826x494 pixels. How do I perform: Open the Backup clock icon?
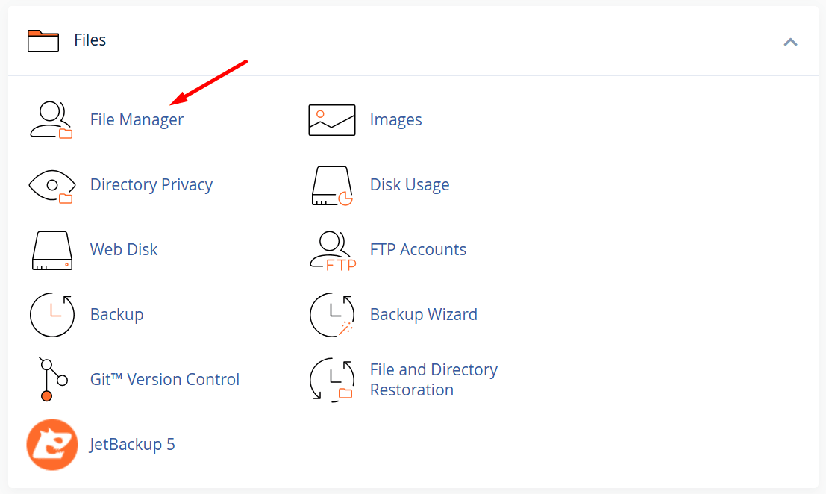coord(51,315)
